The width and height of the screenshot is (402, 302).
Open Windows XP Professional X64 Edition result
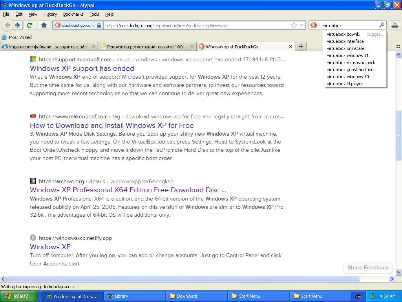[128, 190]
